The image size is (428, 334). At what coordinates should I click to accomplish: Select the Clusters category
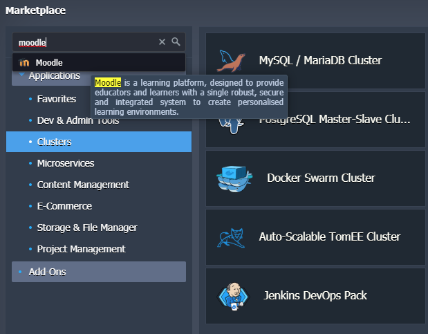99,142
